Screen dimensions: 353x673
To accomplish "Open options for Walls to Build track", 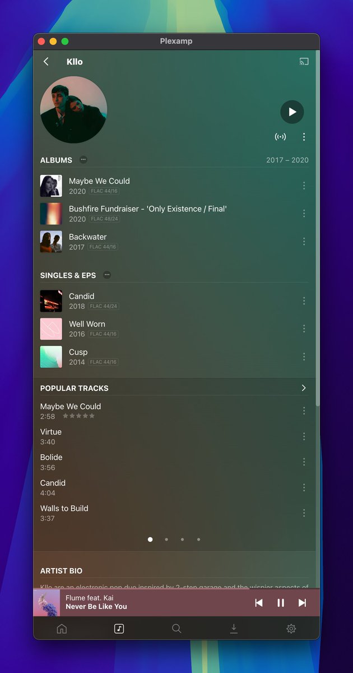I will pos(304,513).
